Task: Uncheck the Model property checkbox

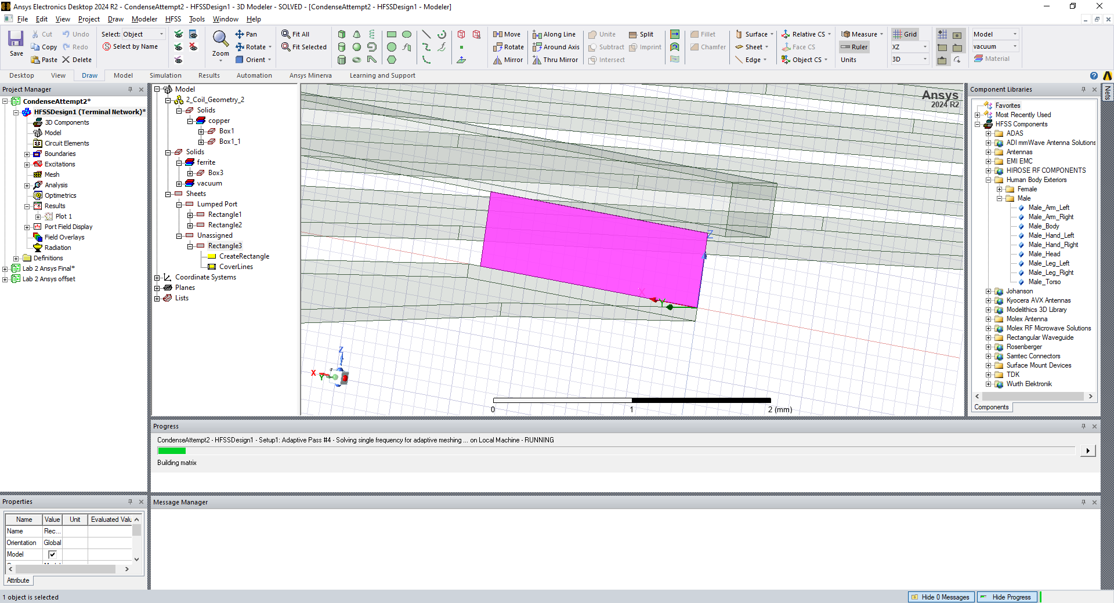Action: 52,554
